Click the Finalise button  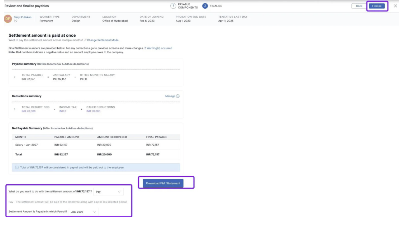377,6
